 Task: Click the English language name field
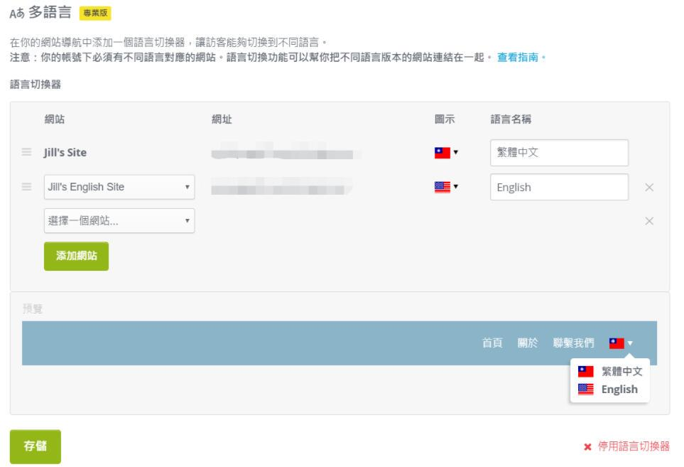[559, 187]
